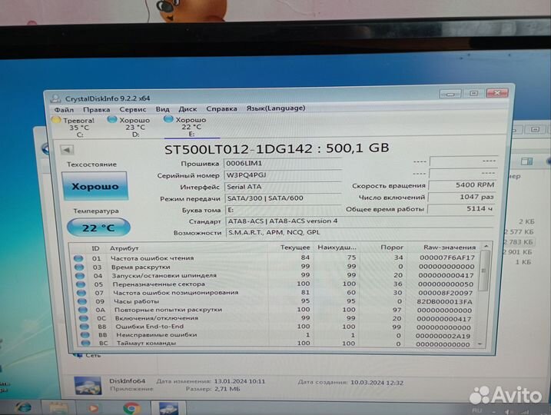This screenshot has height=415, width=551.
Task: Select the Таймаут команды row
Action: point(275,344)
